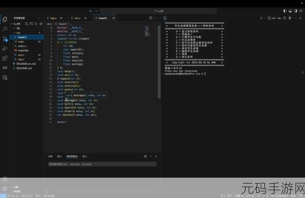Click the sync changes icon in status bar
Viewport: 305px width, 198px height.
tap(17, 196)
